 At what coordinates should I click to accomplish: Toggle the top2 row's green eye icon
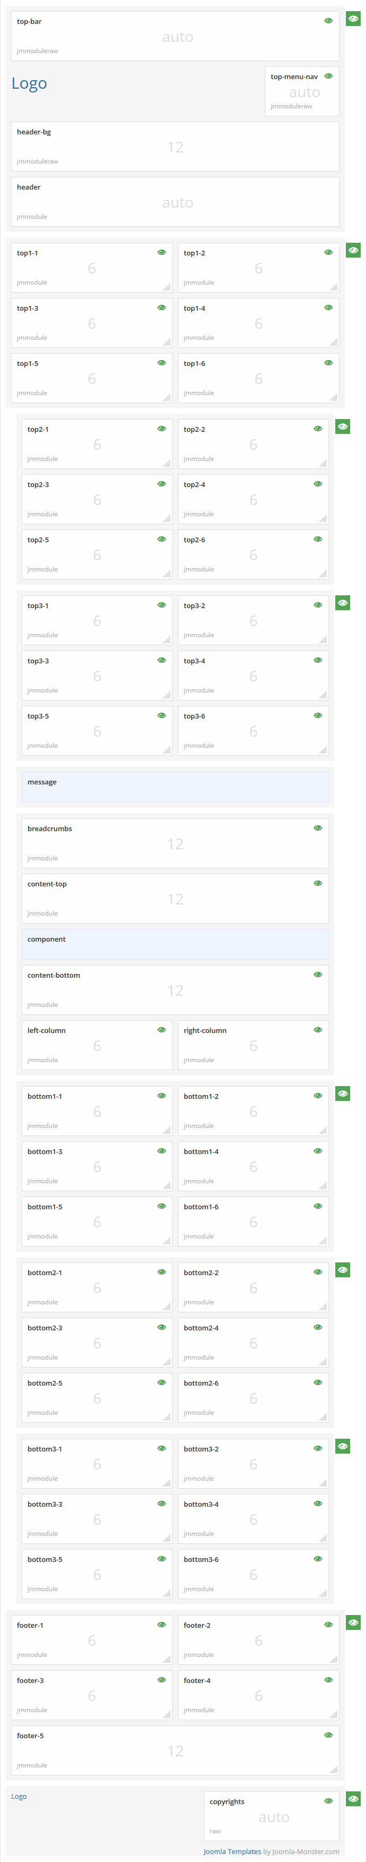(x=342, y=426)
